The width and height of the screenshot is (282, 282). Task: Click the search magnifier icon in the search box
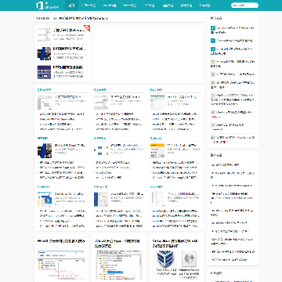pyautogui.click(x=256, y=5)
